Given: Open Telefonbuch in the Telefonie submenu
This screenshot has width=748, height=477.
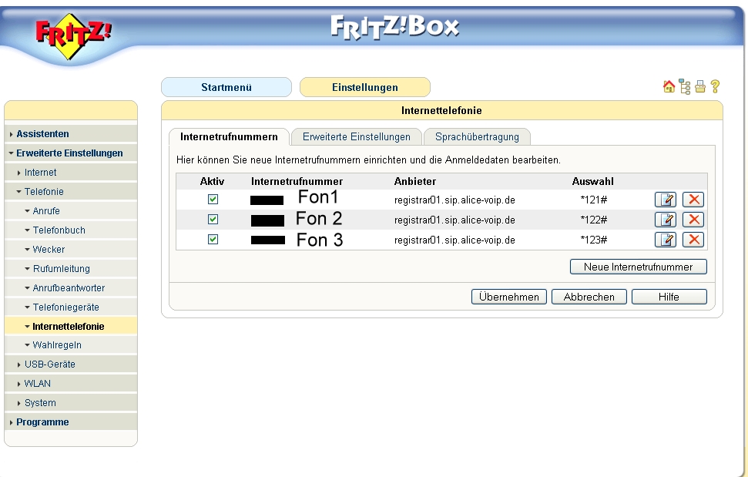Looking at the screenshot, I should pyautogui.click(x=59, y=230).
